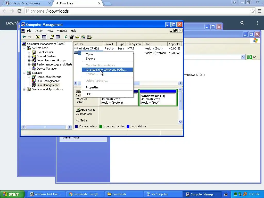Click Windows XP (E:) volume drive icon in list

click(x=76, y=48)
